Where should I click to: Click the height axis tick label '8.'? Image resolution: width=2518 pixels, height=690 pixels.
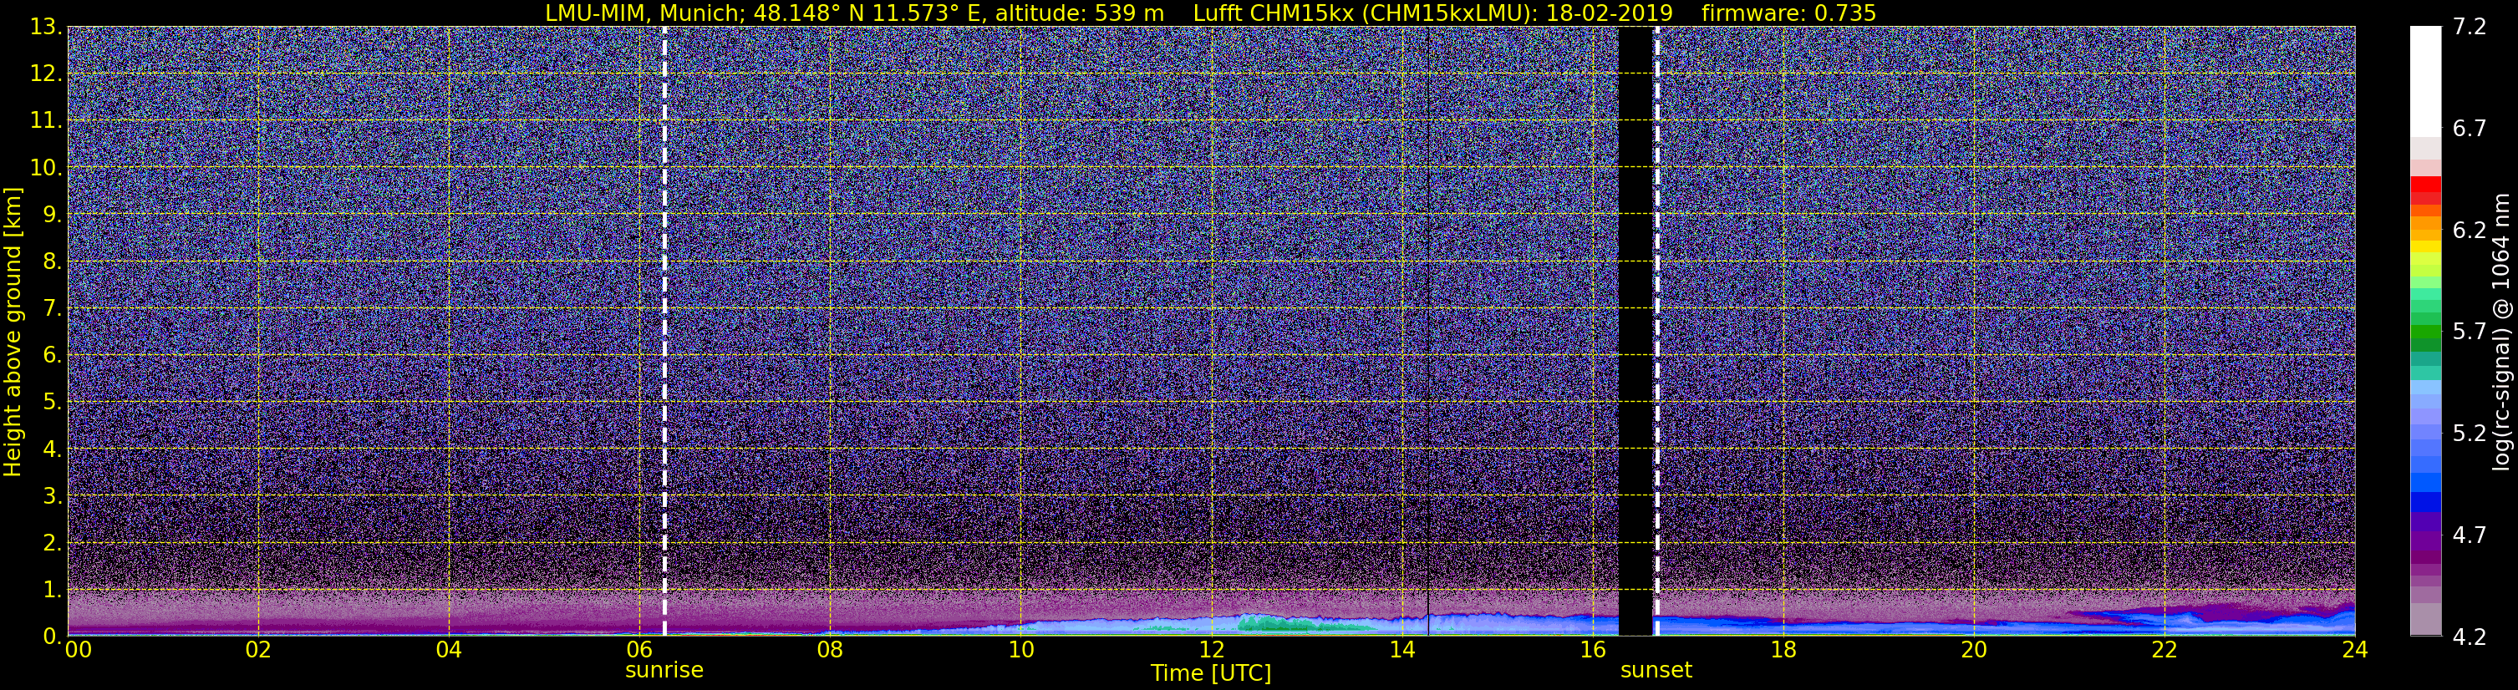pos(52,261)
